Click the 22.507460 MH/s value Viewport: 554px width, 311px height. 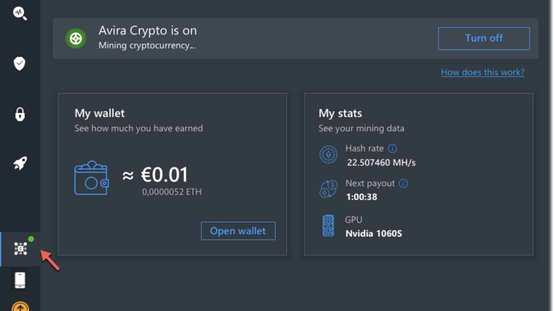(x=381, y=163)
